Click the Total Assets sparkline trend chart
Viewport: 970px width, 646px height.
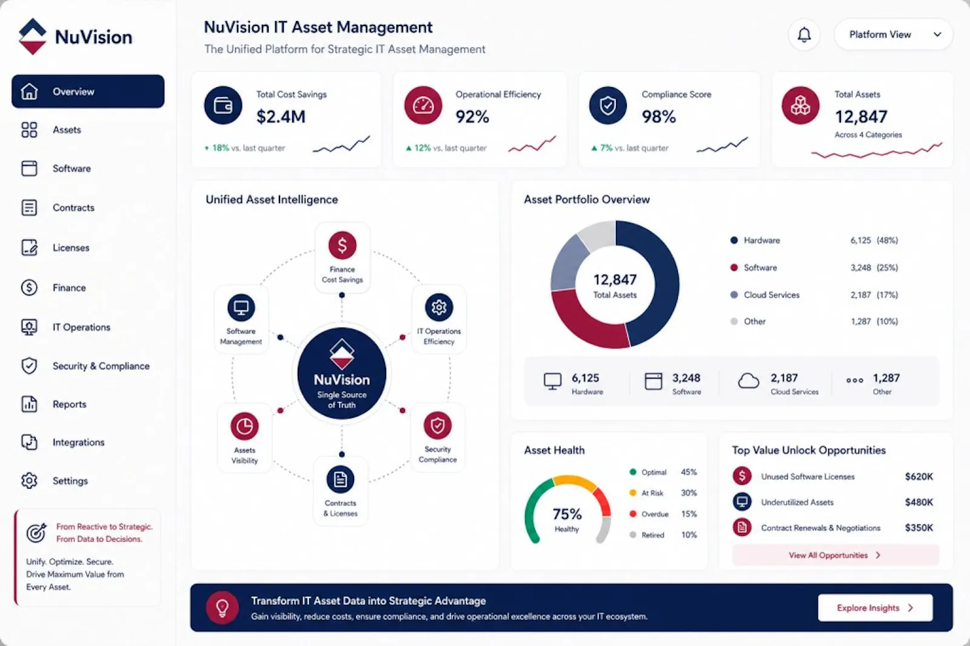tap(877, 151)
